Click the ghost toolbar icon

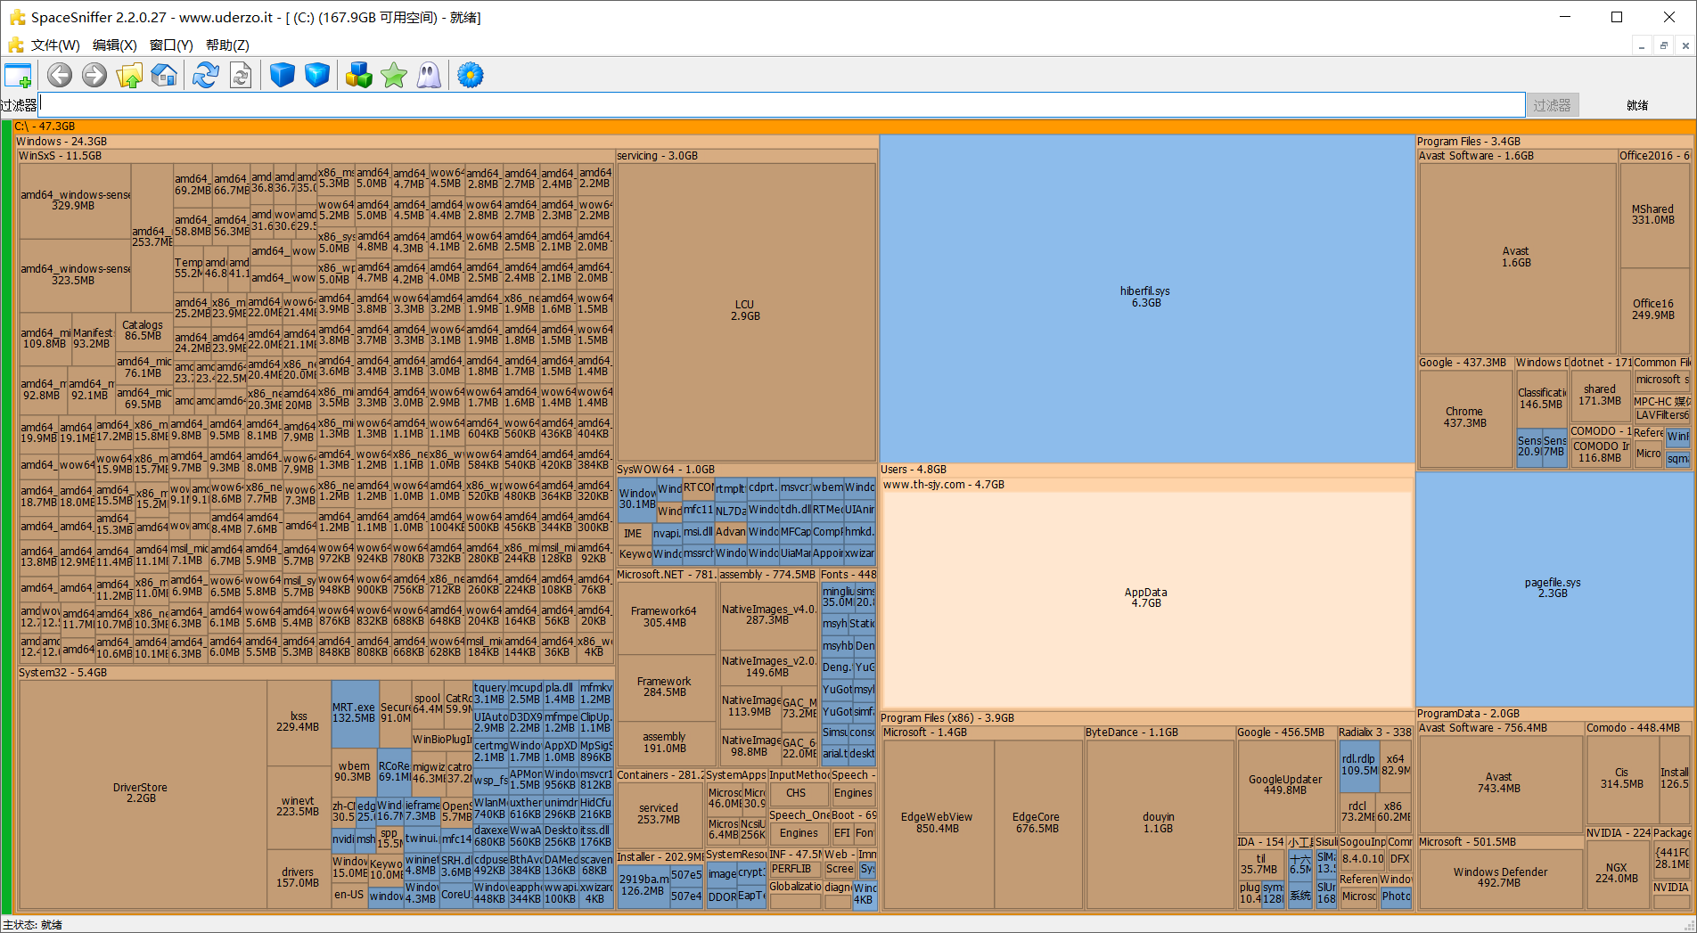(x=429, y=76)
